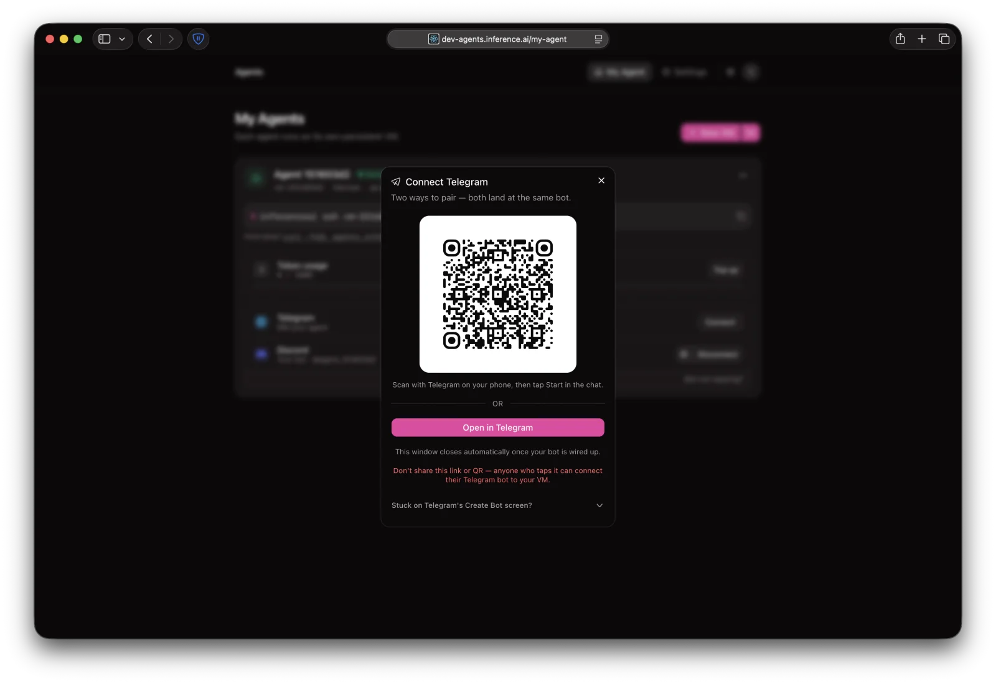Click the Open in Telegram button

point(498,428)
